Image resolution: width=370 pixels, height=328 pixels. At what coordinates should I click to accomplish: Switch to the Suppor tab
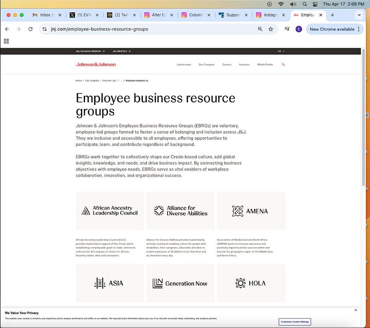click(233, 15)
